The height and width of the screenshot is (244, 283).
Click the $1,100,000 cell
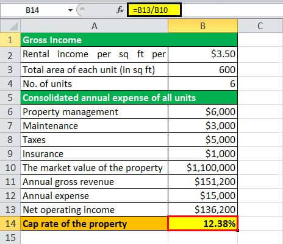[202, 167]
